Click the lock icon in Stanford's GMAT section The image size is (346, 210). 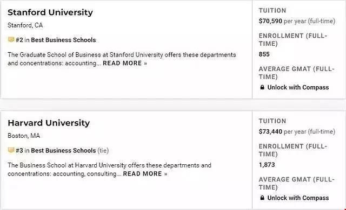(x=262, y=87)
